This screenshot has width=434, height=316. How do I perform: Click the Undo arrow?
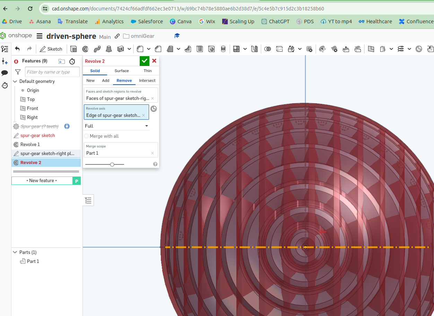click(17, 49)
